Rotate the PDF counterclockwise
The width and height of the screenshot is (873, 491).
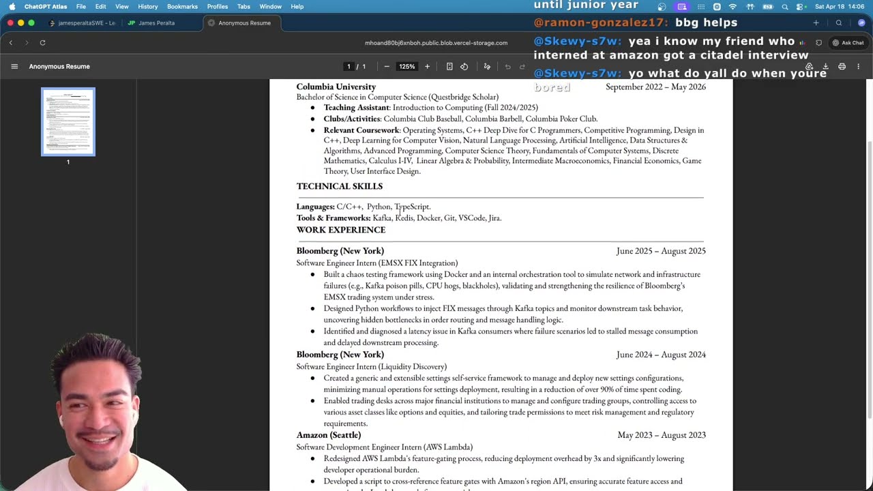[464, 66]
